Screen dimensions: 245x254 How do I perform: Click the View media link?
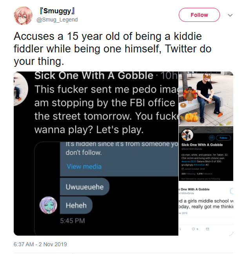coord(84,166)
